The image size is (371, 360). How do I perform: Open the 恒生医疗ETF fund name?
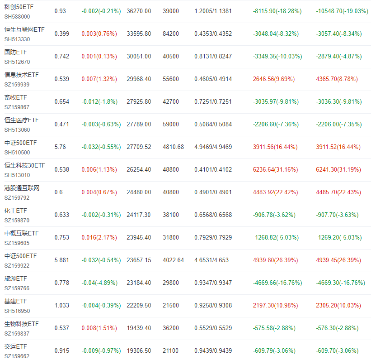[22, 120]
